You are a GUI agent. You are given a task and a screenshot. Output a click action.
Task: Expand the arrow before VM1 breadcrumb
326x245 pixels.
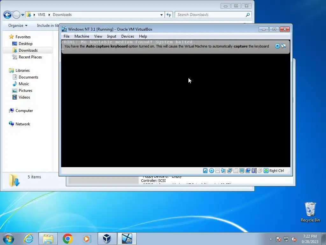pyautogui.click(x=34, y=15)
